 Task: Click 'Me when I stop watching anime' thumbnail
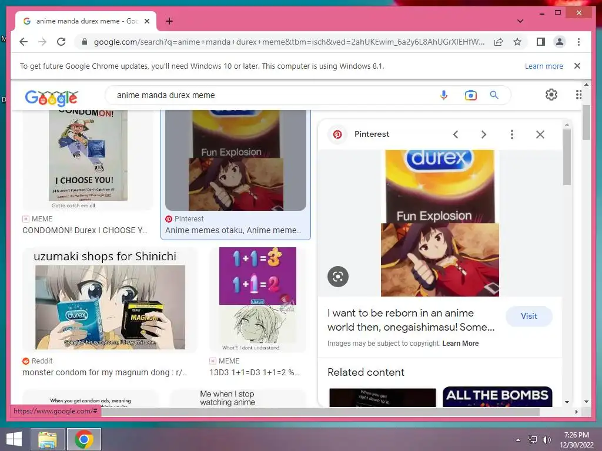[238, 399]
